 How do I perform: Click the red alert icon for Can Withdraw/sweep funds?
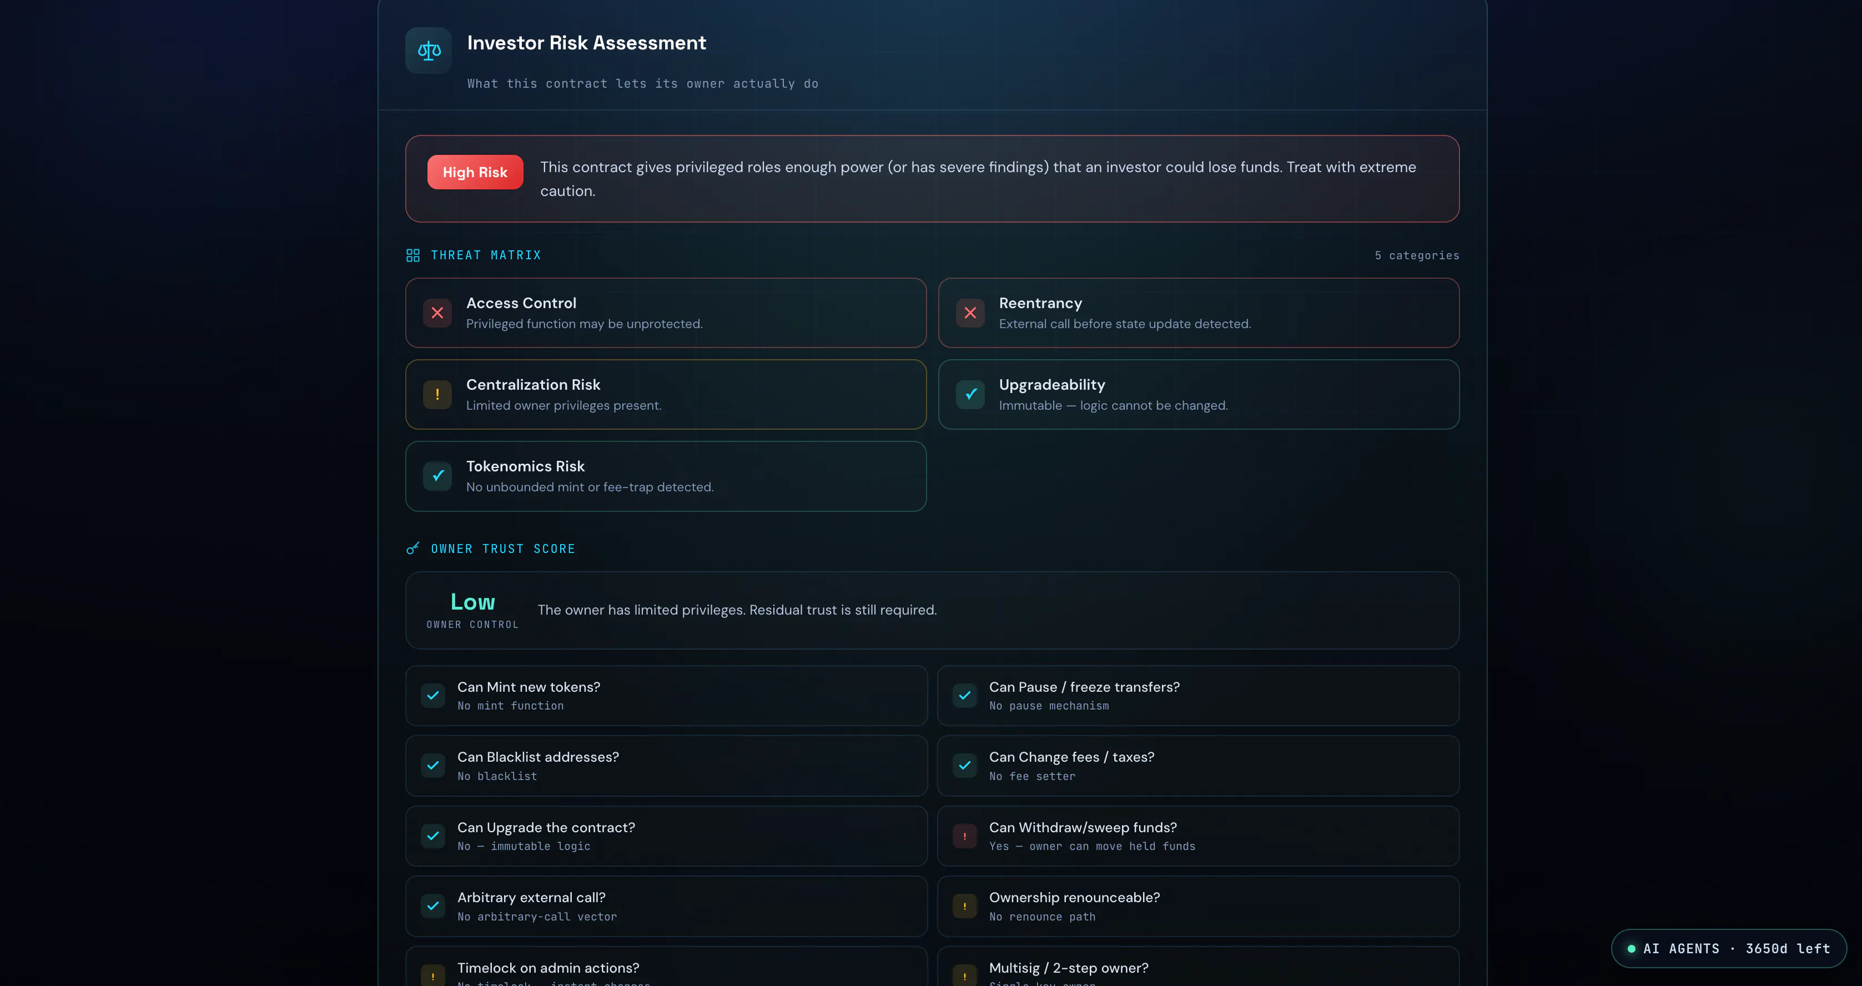coord(965,836)
